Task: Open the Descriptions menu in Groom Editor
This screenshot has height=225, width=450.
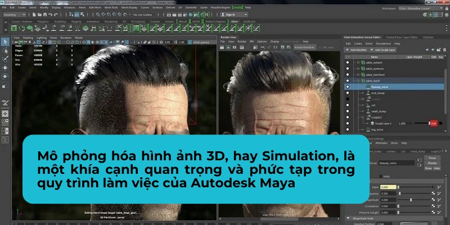Action: click(x=383, y=44)
